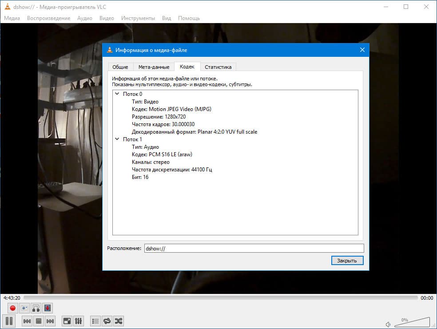Open the extended settings equalizer icon

pyautogui.click(x=78, y=321)
